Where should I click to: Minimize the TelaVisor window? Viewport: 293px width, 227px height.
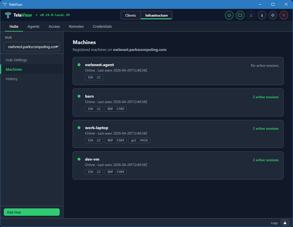(x=260, y=4)
